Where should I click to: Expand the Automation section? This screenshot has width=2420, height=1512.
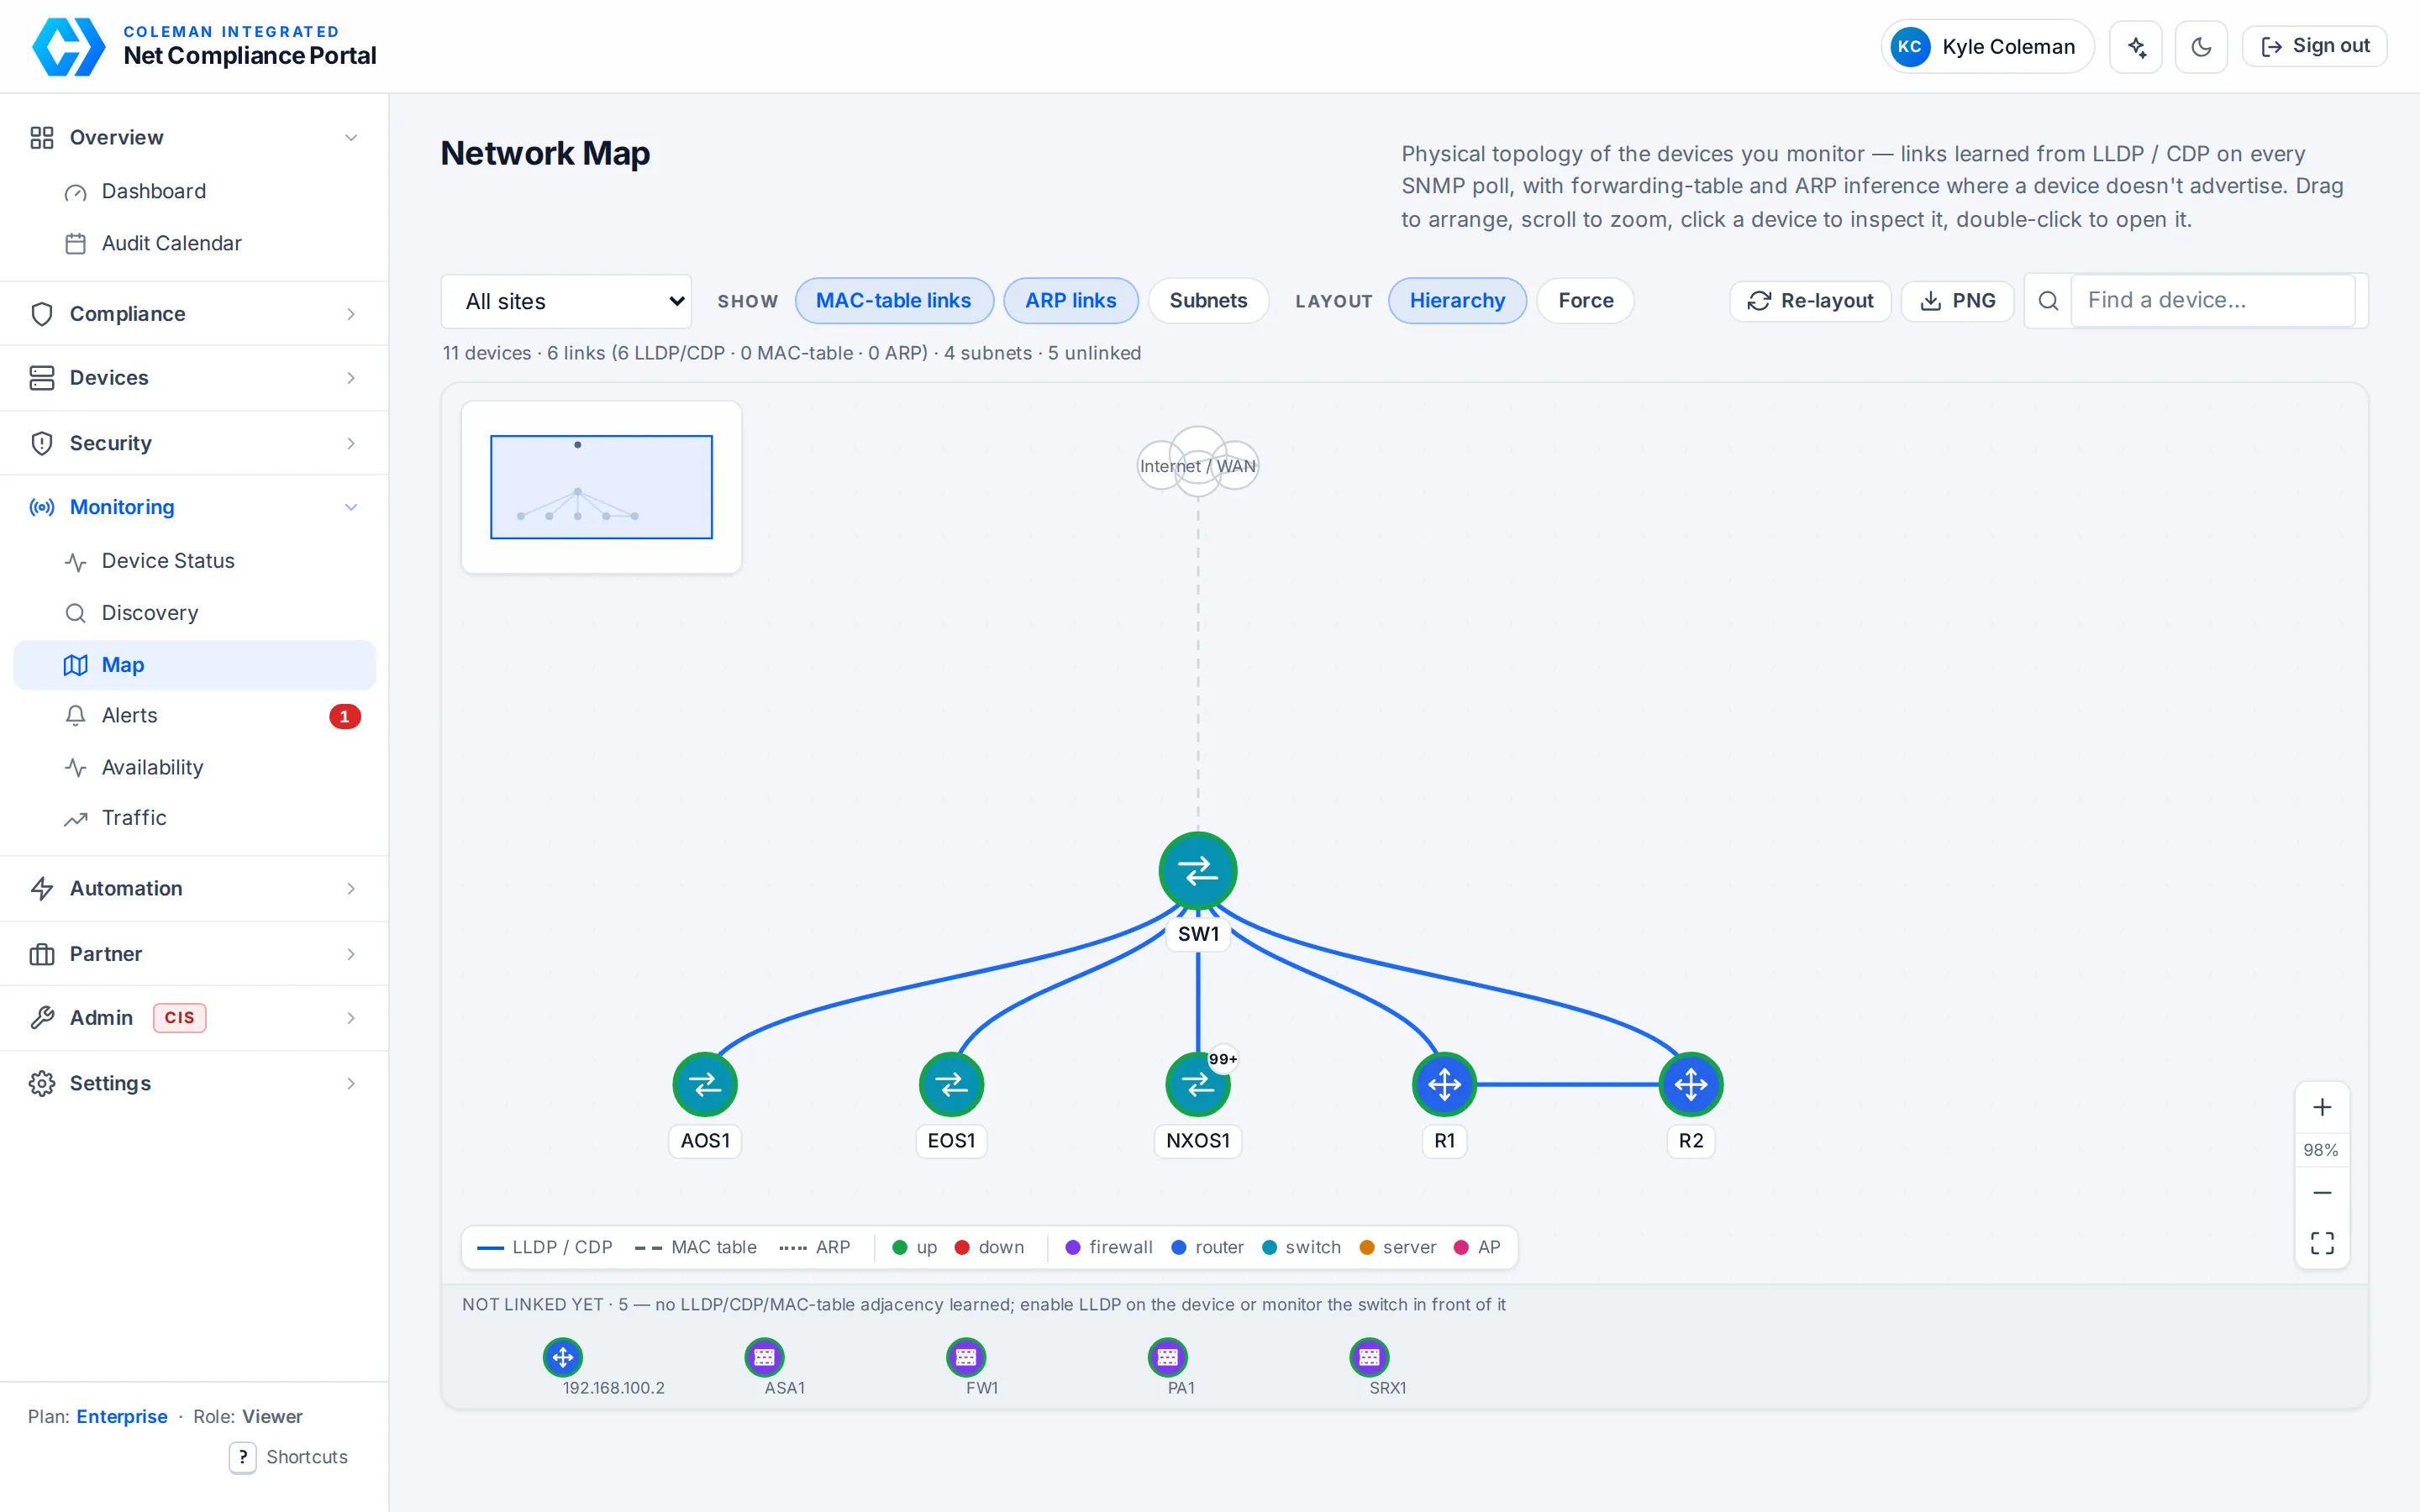[194, 888]
